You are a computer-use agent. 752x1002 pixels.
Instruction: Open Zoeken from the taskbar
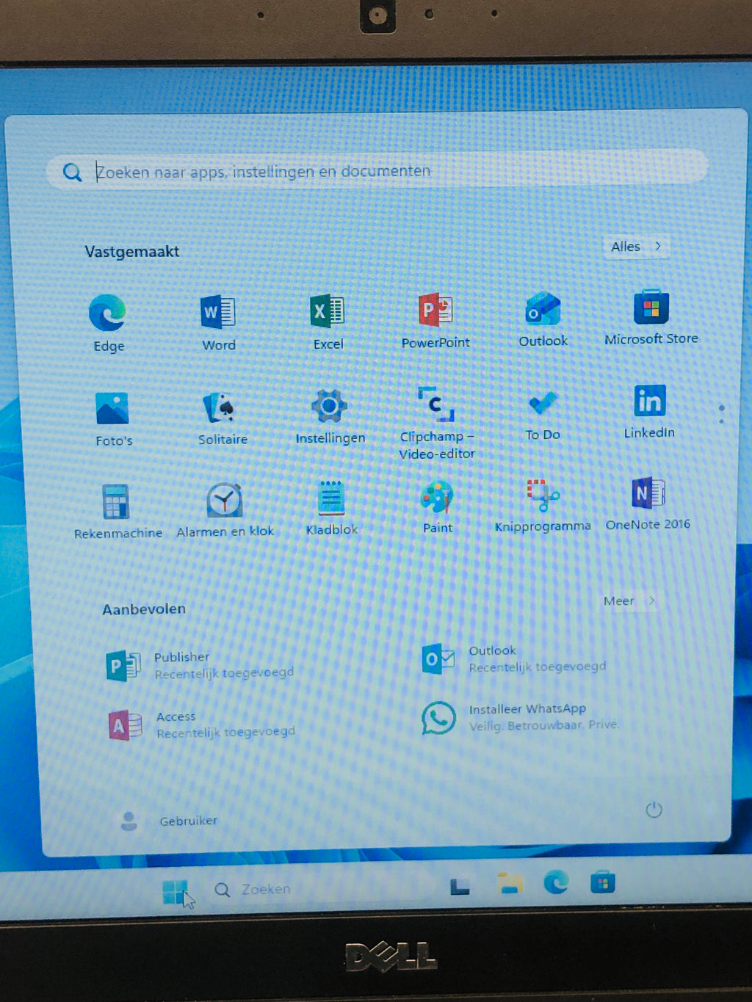(250, 889)
